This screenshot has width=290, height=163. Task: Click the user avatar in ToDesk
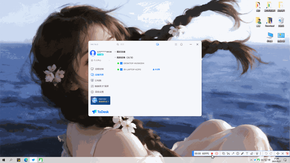pos(93,53)
